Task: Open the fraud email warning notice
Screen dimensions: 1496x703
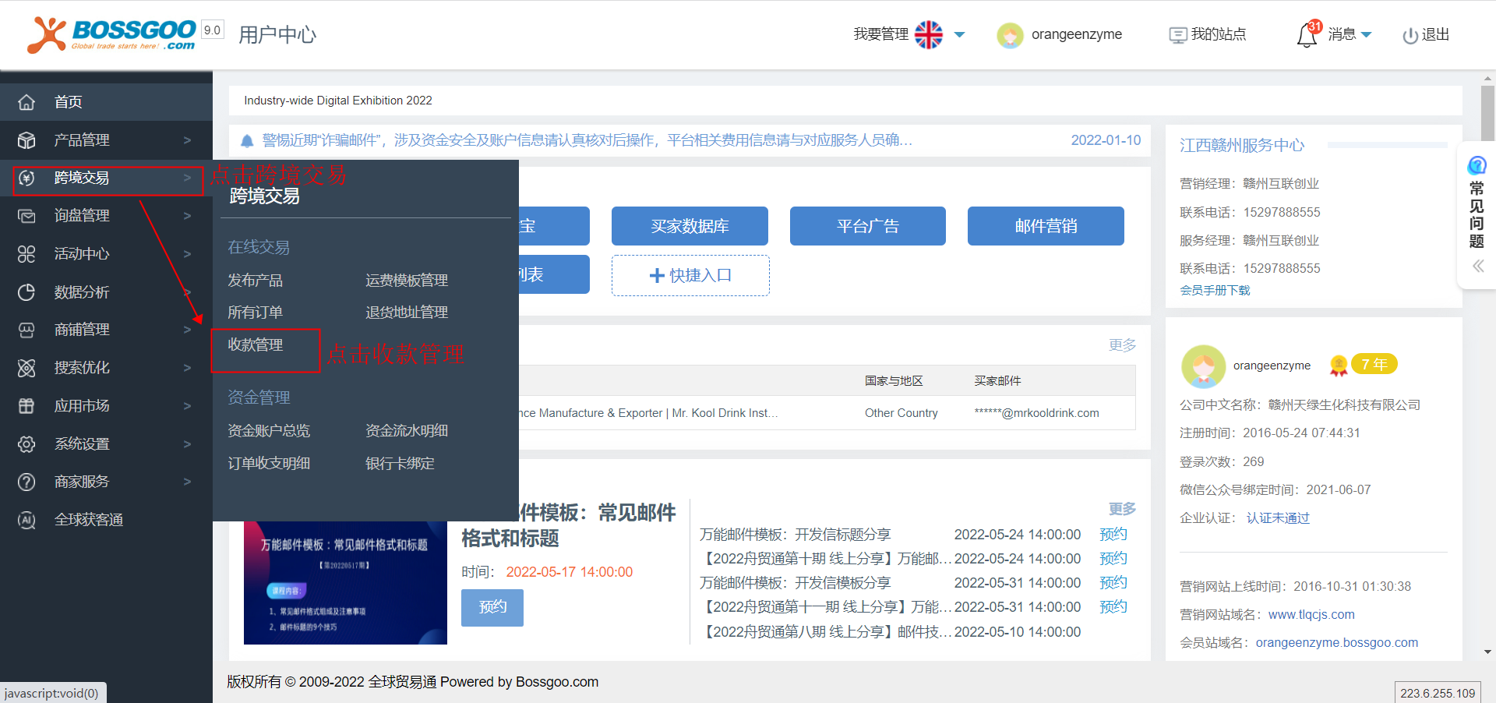Action: (x=587, y=140)
